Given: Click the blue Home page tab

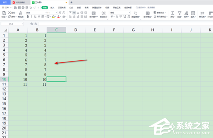Looking at the screenshot, I should click(5, 3).
